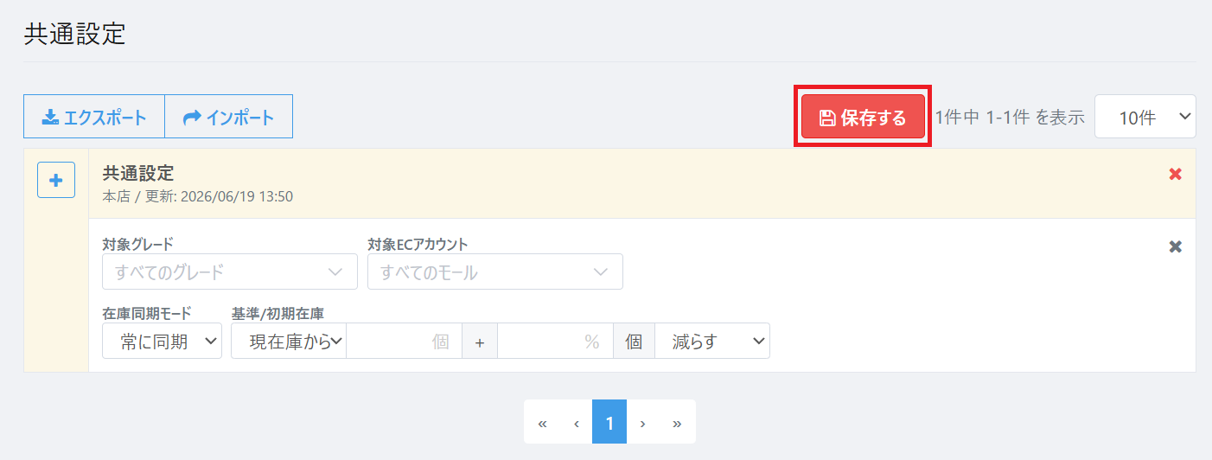Delete 共通設定 with the red X icon
The width and height of the screenshot is (1212, 460).
pos(1175,174)
